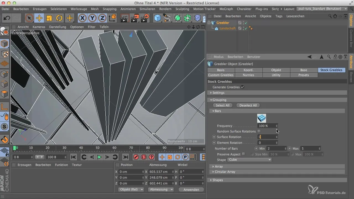Switch to Texture mode icon
Screen dimensions: 354x199
[x=5, y=53]
